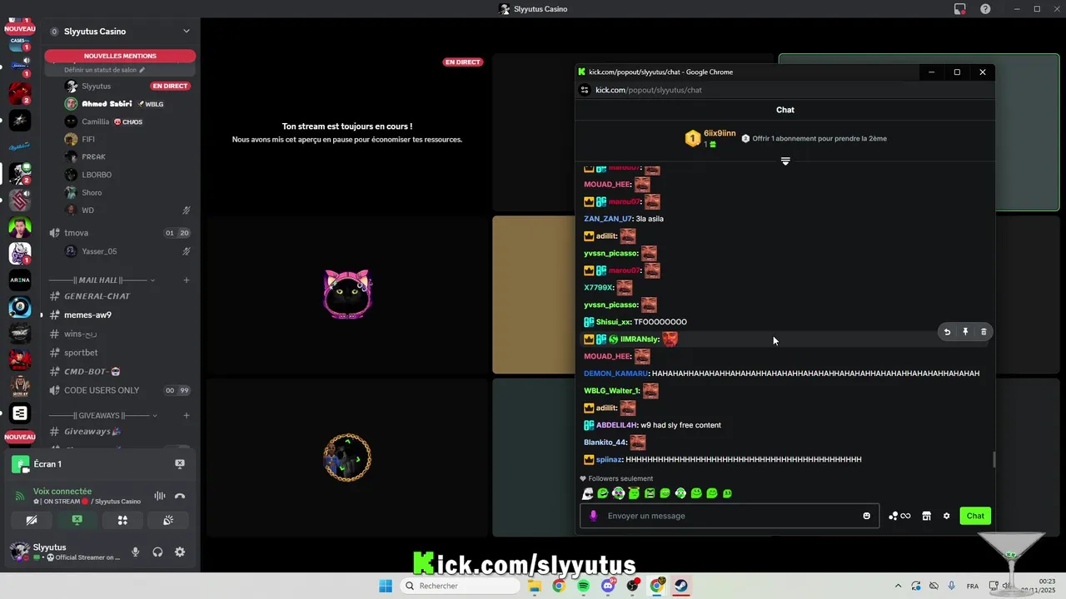Viewport: 1066px width, 599px height.
Task: Disconnect from the voice channel
Action: [x=180, y=497]
